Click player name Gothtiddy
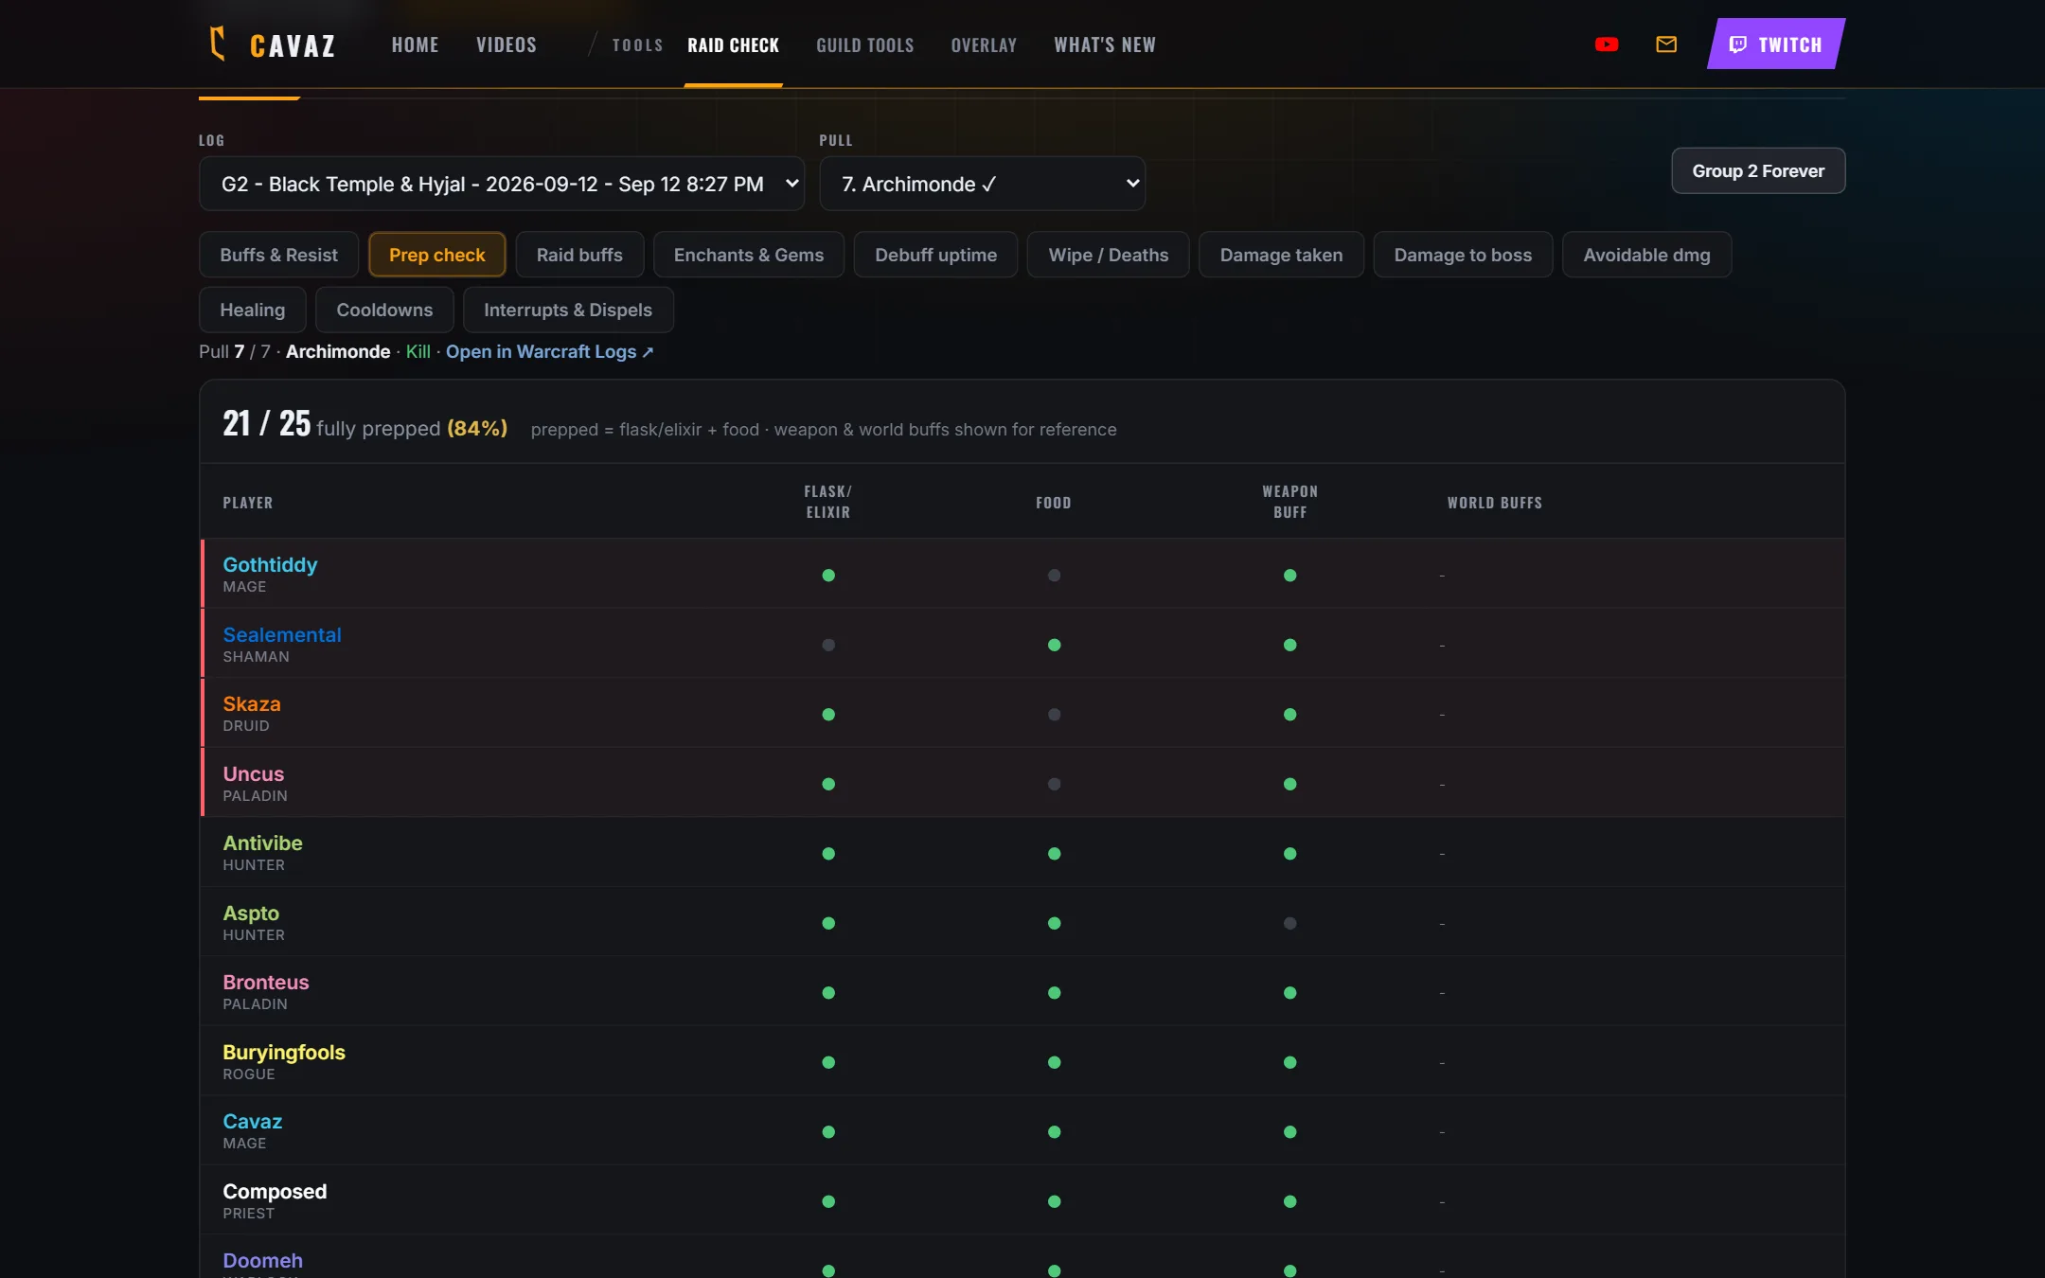 270,564
